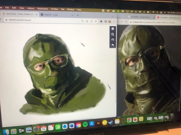Open Word from the dock
The height and width of the screenshot is (135, 181).
[72, 126]
